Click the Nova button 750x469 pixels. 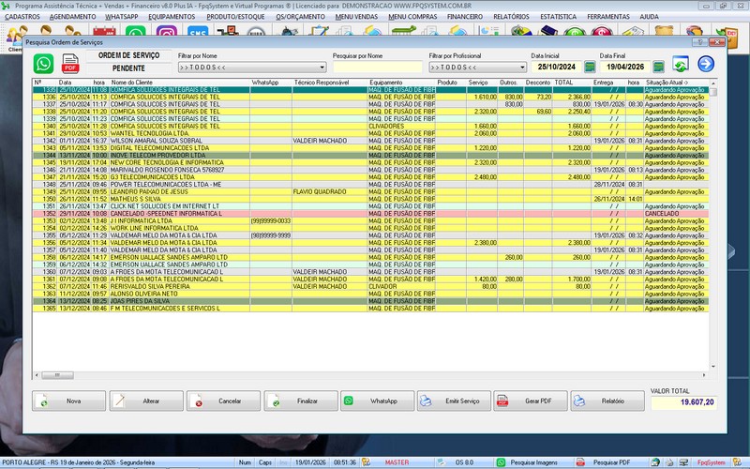(x=68, y=401)
